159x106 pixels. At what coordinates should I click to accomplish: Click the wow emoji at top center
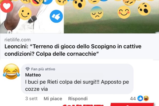[x=79, y=3]
